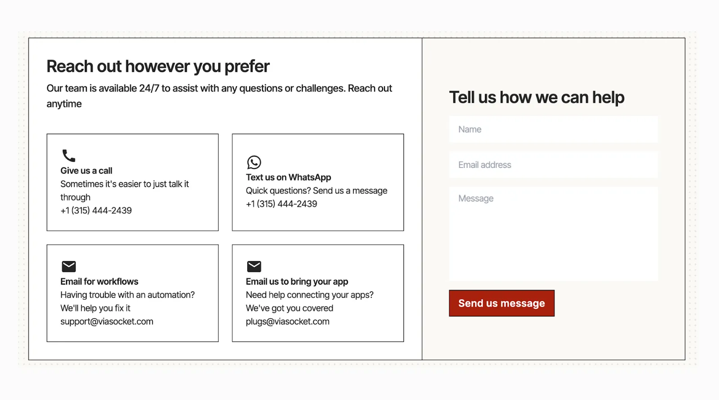719x400 pixels.
Task: Click the envelope icon for workflows email
Action: tap(69, 266)
